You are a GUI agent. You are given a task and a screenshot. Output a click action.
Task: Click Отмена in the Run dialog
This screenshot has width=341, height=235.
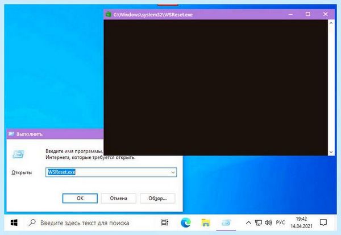point(119,198)
